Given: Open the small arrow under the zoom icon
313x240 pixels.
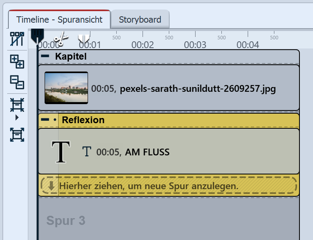Looking at the screenshot, I should 17,118.
